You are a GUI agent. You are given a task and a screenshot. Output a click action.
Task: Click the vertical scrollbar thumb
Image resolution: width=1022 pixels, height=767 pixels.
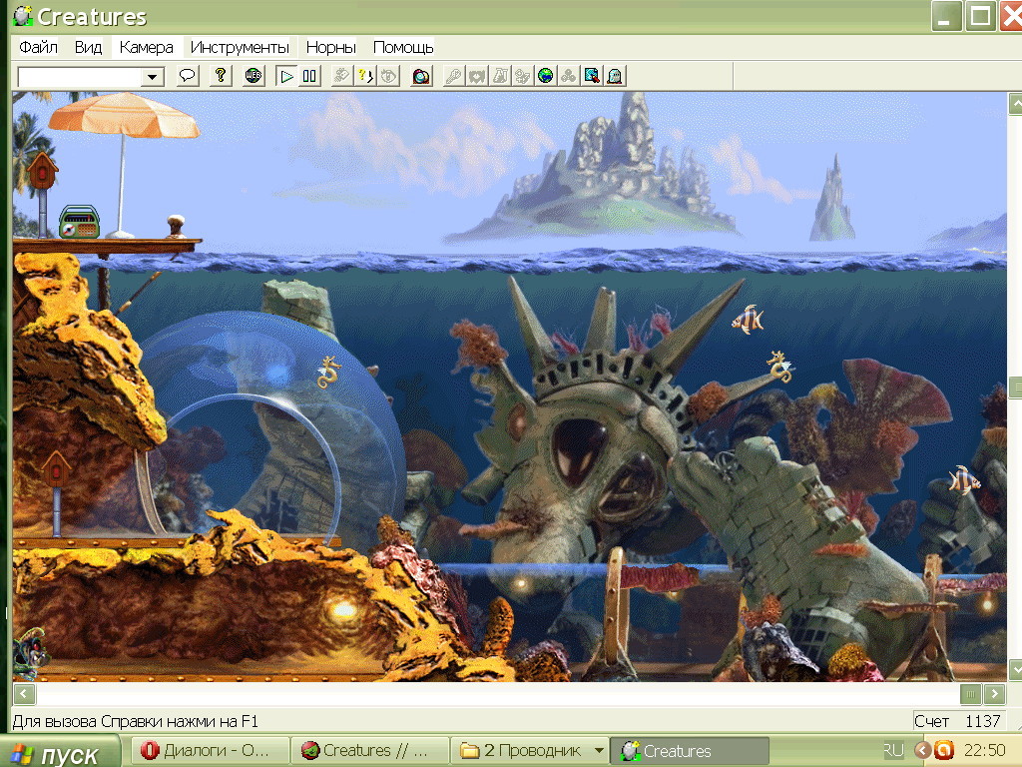(x=1015, y=387)
